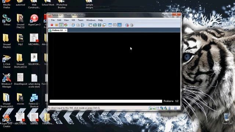Click the message log icon in status bar
Image resolution: width=235 pixels, height=132 pixels.
[175, 108]
